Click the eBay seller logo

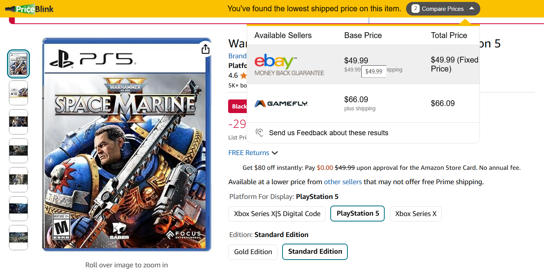click(289, 65)
